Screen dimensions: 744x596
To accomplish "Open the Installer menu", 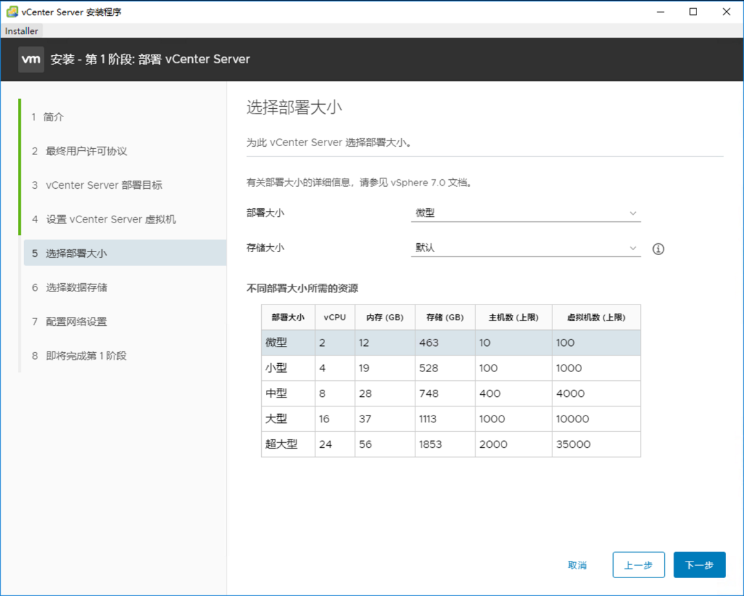I will tap(21, 31).
